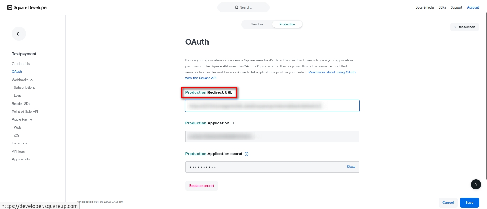The width and height of the screenshot is (487, 209).
Task: Go to Webhooks Subscriptions in sidebar
Action: click(25, 88)
